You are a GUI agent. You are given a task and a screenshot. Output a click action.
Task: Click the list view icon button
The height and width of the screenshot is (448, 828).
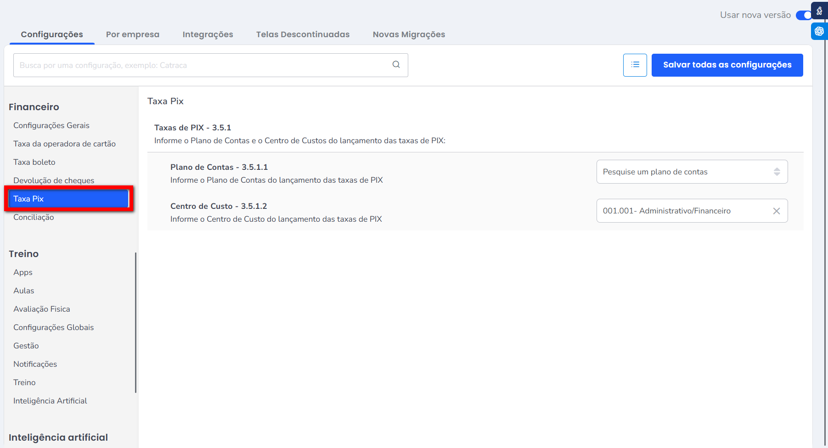tap(635, 65)
